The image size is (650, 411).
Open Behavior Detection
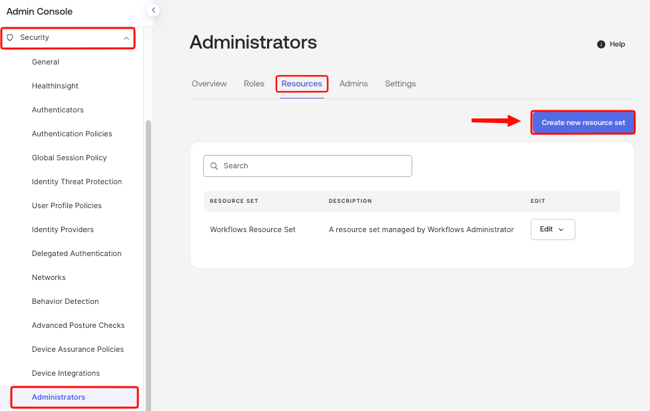(65, 302)
